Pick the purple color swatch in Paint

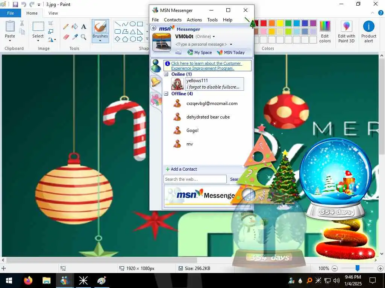(313, 23)
